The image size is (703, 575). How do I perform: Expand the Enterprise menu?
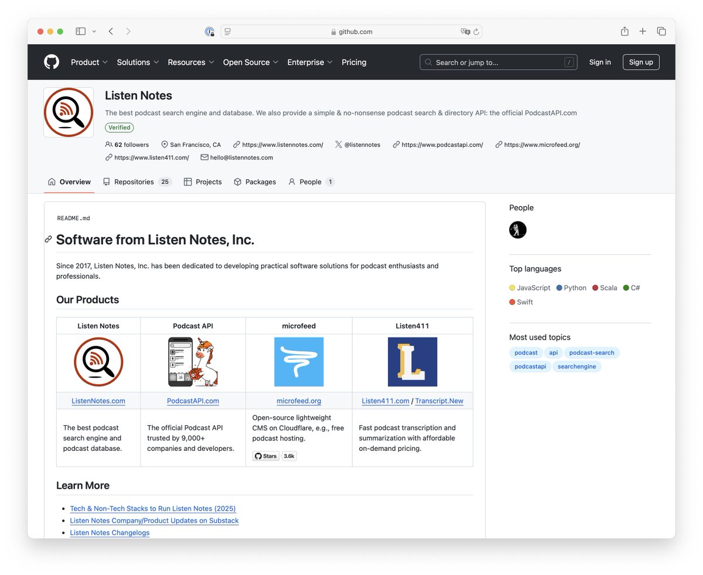310,62
